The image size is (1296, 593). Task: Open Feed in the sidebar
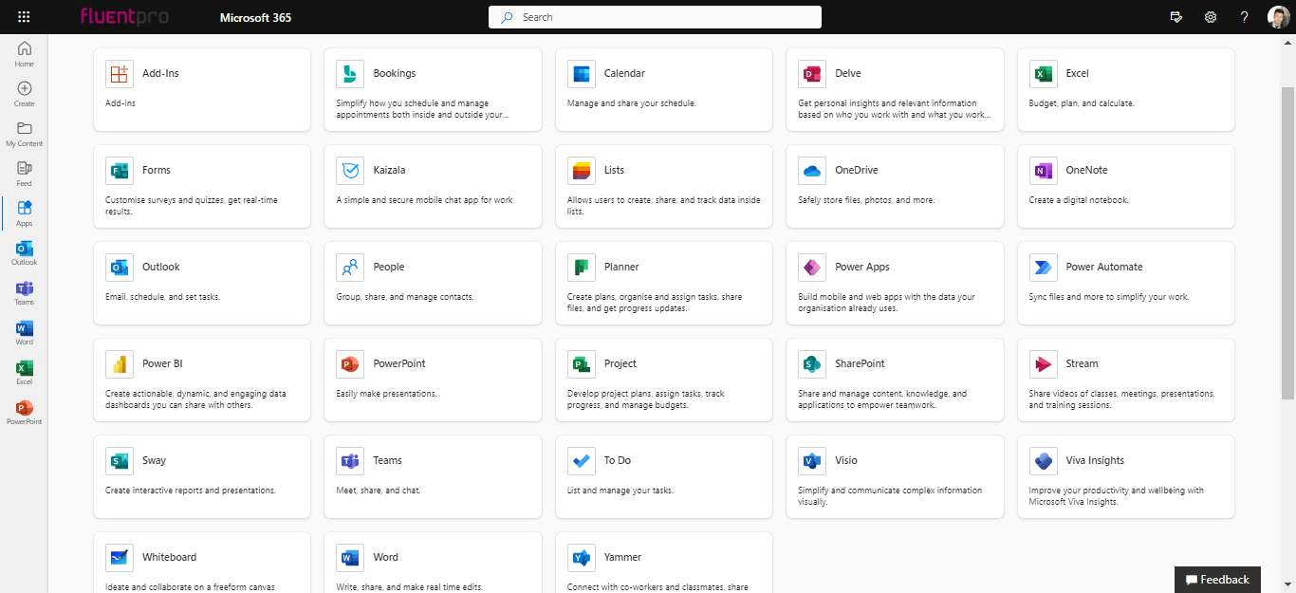pos(24,174)
